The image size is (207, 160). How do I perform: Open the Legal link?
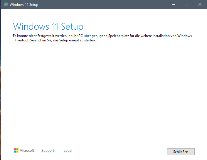click(68, 151)
